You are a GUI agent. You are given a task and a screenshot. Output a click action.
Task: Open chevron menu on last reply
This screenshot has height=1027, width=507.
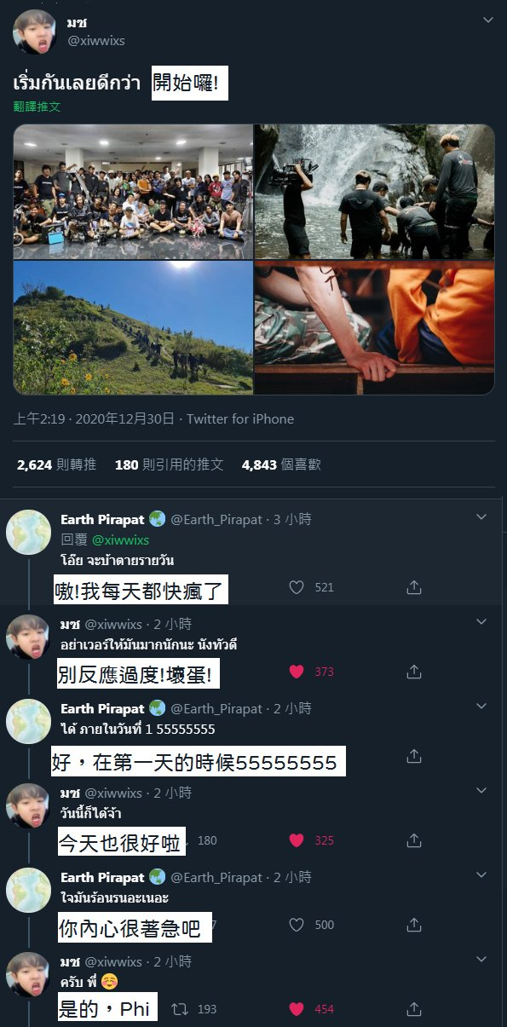coord(481,959)
